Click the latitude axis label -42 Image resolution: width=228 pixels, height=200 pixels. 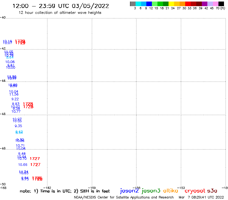(x=3, y=49)
